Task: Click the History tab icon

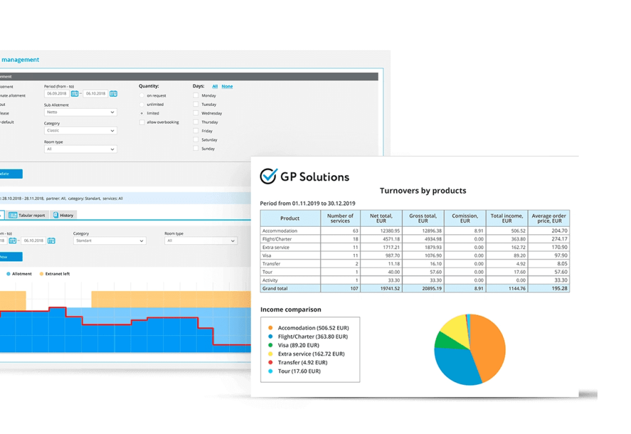Action: click(x=55, y=215)
